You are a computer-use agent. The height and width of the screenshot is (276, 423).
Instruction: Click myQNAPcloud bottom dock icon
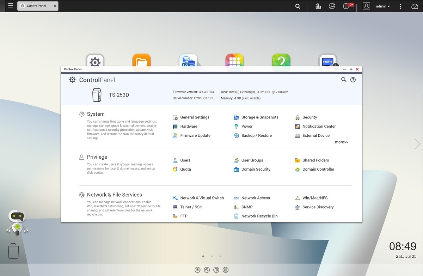pos(198,270)
